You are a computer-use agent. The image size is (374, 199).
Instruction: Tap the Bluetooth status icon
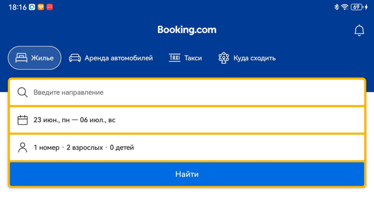337,7
